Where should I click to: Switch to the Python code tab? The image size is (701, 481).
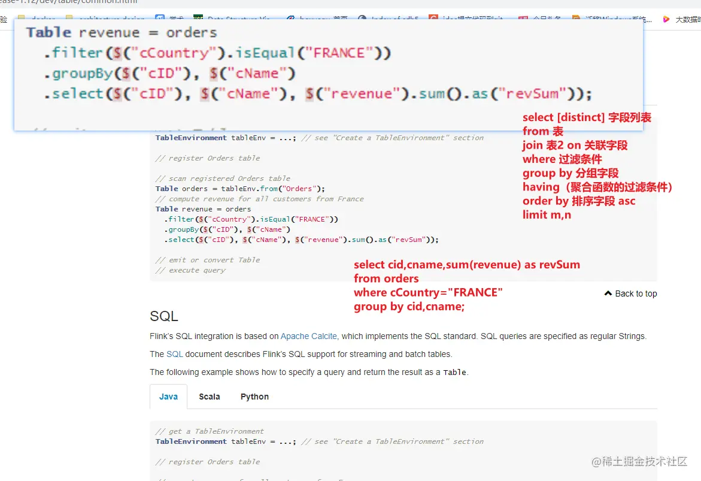pyautogui.click(x=254, y=397)
